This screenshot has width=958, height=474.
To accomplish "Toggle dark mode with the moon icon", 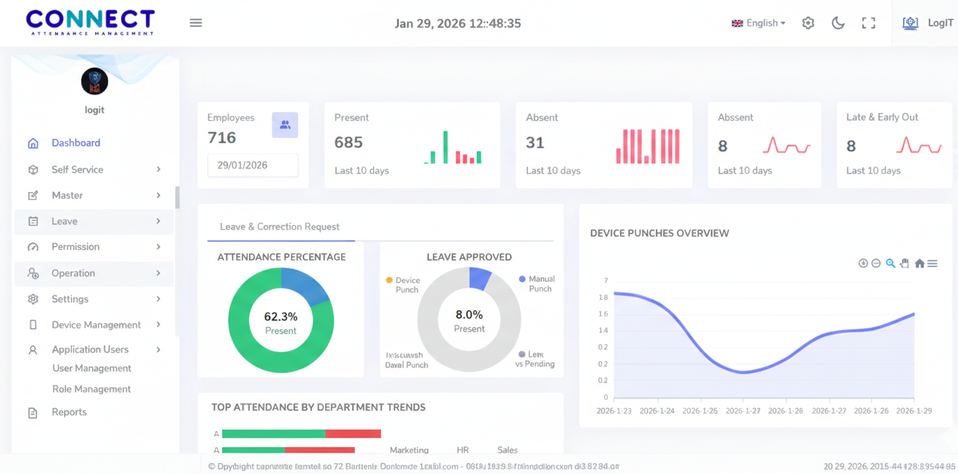I will pos(837,22).
